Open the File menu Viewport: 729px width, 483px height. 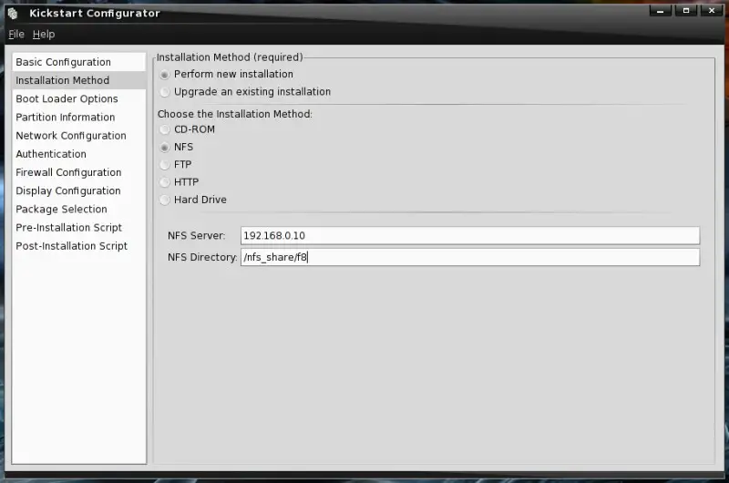(16, 35)
